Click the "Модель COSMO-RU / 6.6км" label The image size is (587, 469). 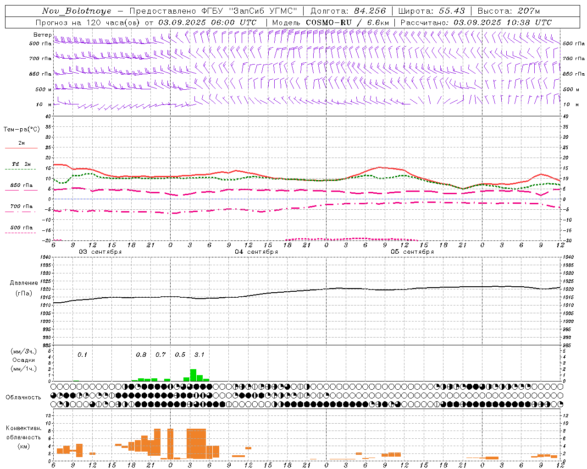tap(330, 22)
